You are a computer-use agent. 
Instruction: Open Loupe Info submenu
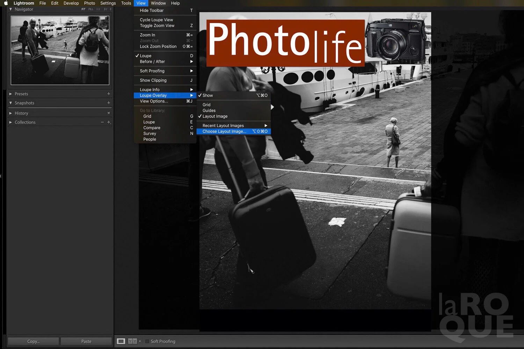(165, 90)
